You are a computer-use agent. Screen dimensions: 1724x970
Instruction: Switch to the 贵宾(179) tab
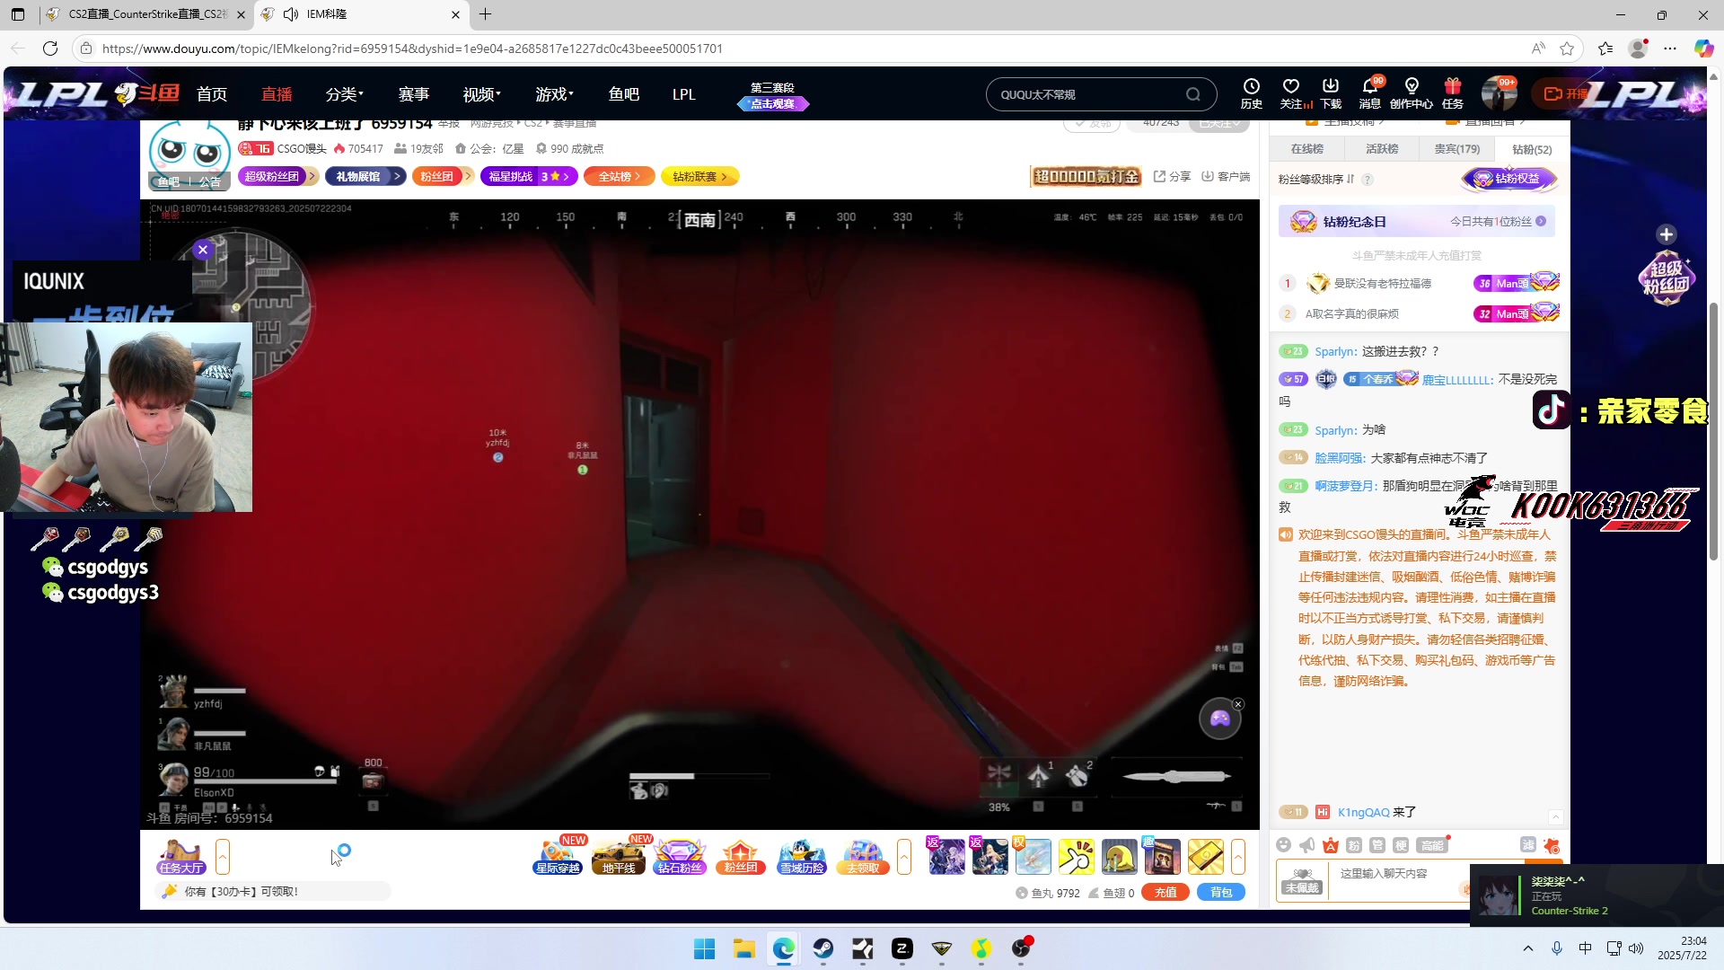[1456, 149]
